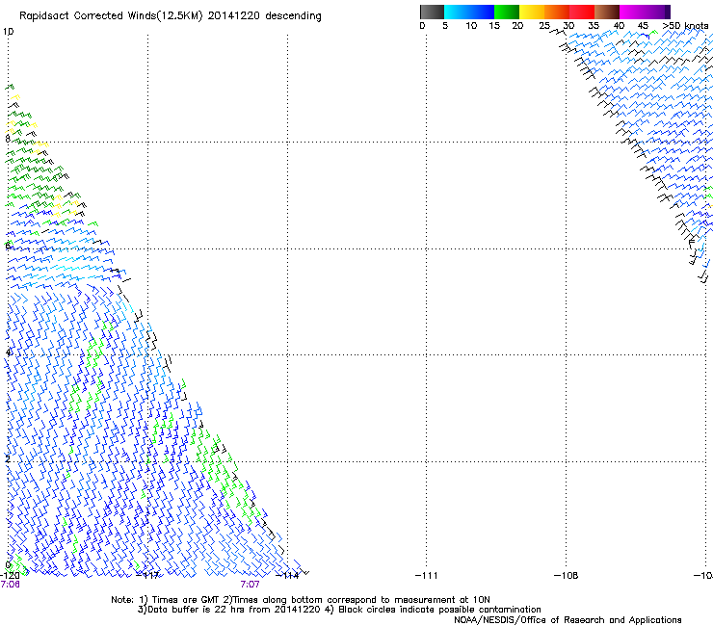Click the gray 0-5 knots legend swatch
The width and height of the screenshot is (713, 626).
coord(432,12)
